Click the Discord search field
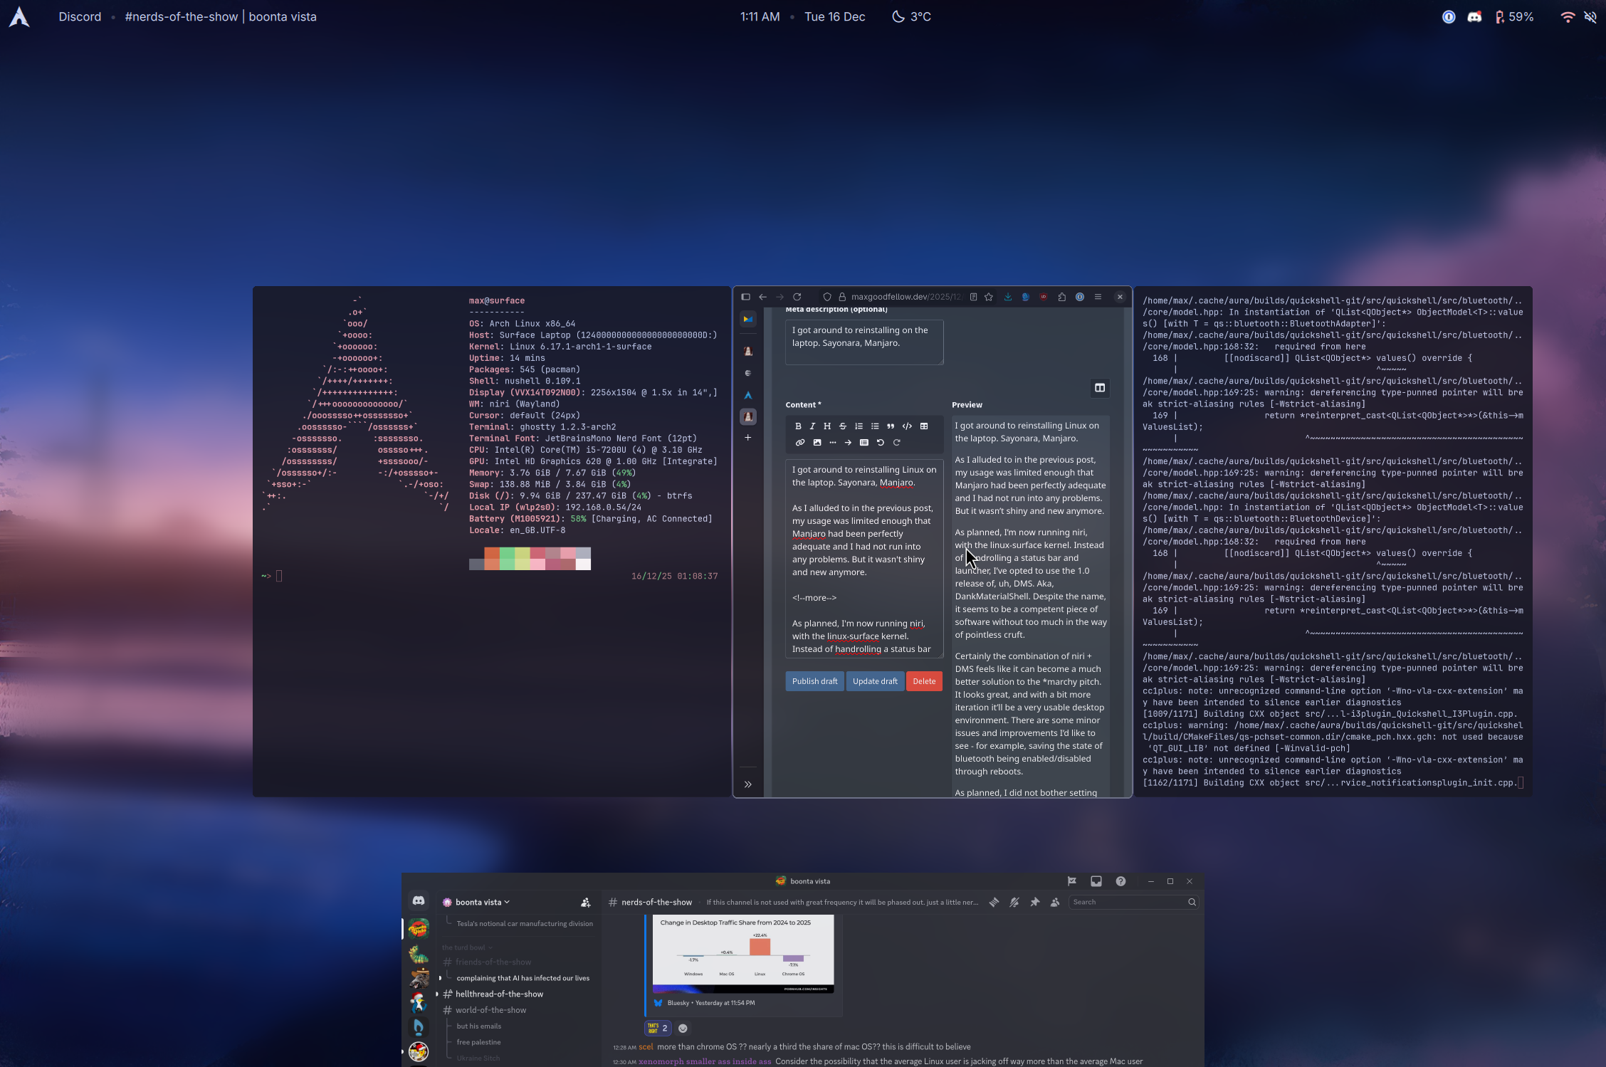This screenshot has height=1067, width=1606. (1128, 902)
